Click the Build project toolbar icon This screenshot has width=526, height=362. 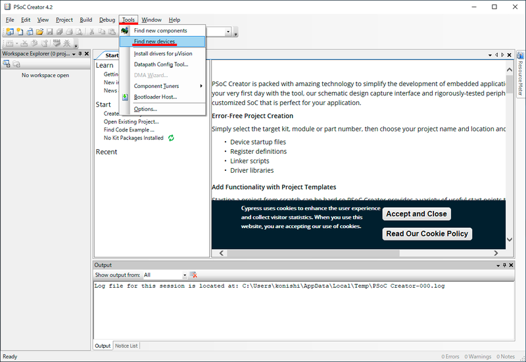pos(9,43)
